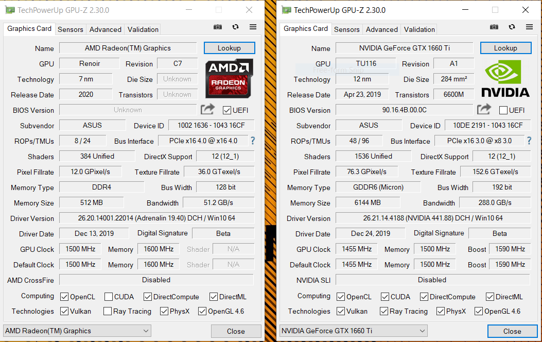Open hamburger menu in NVIDIA GeForce window
542x342 pixels.
[529, 27]
